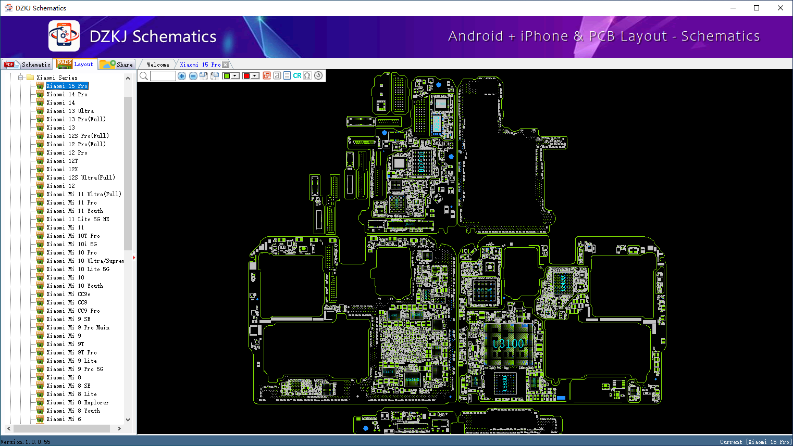
Task: Click the Current [Xiaomi 15 Pro] status text
Action: click(x=755, y=442)
